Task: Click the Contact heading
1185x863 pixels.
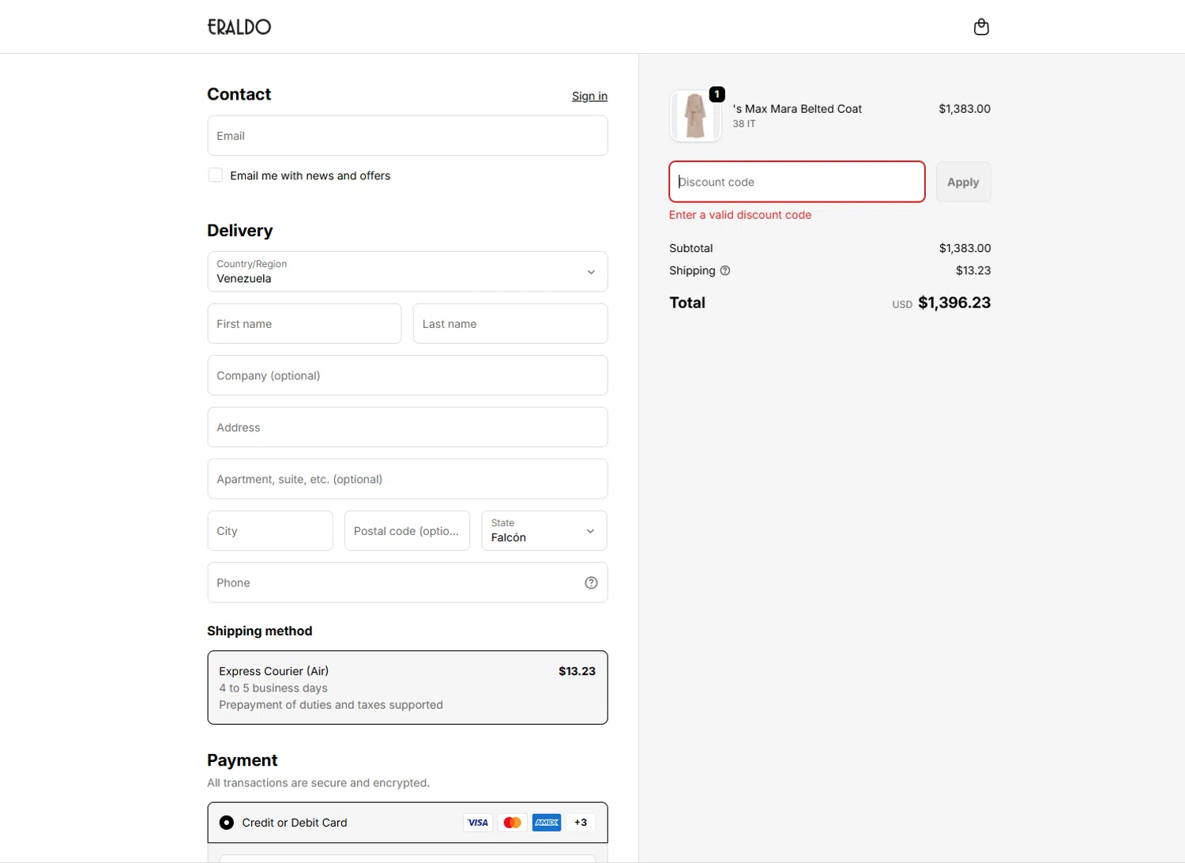Action: (x=239, y=94)
